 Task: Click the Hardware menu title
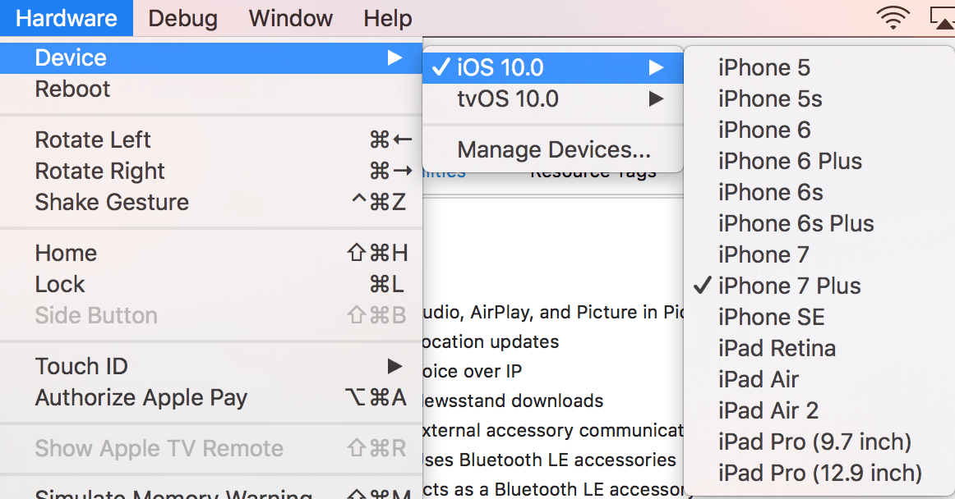pos(66,18)
